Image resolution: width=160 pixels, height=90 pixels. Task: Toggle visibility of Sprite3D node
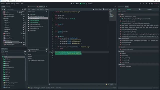(x=24, y=33)
